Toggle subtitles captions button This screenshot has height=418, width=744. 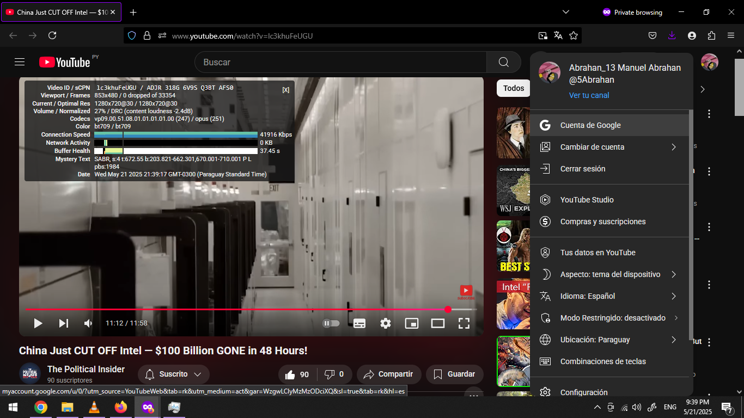359,323
